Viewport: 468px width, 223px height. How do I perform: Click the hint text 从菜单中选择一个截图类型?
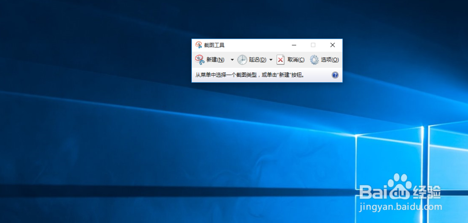tap(226, 75)
